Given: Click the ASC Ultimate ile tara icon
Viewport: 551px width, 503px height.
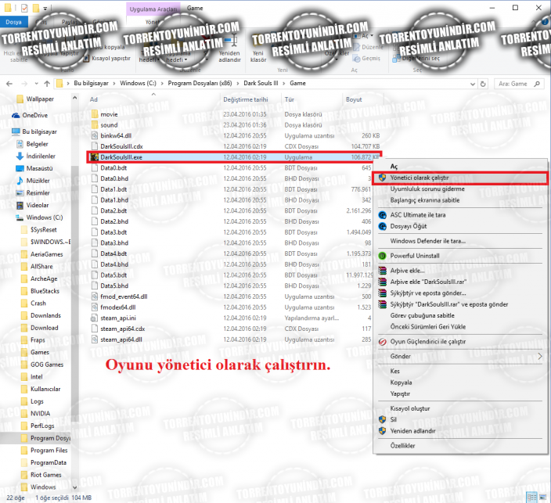Looking at the screenshot, I should (382, 215).
